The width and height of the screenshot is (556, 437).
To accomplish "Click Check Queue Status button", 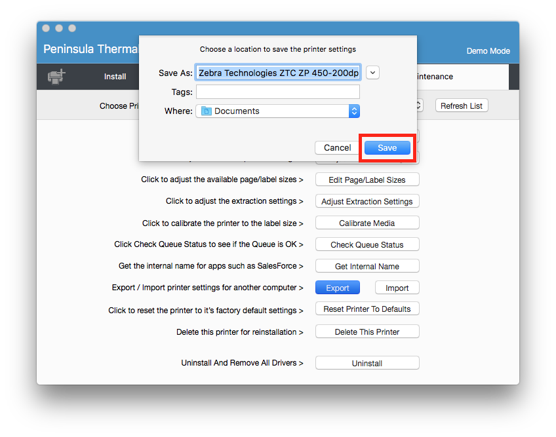I will (367, 244).
